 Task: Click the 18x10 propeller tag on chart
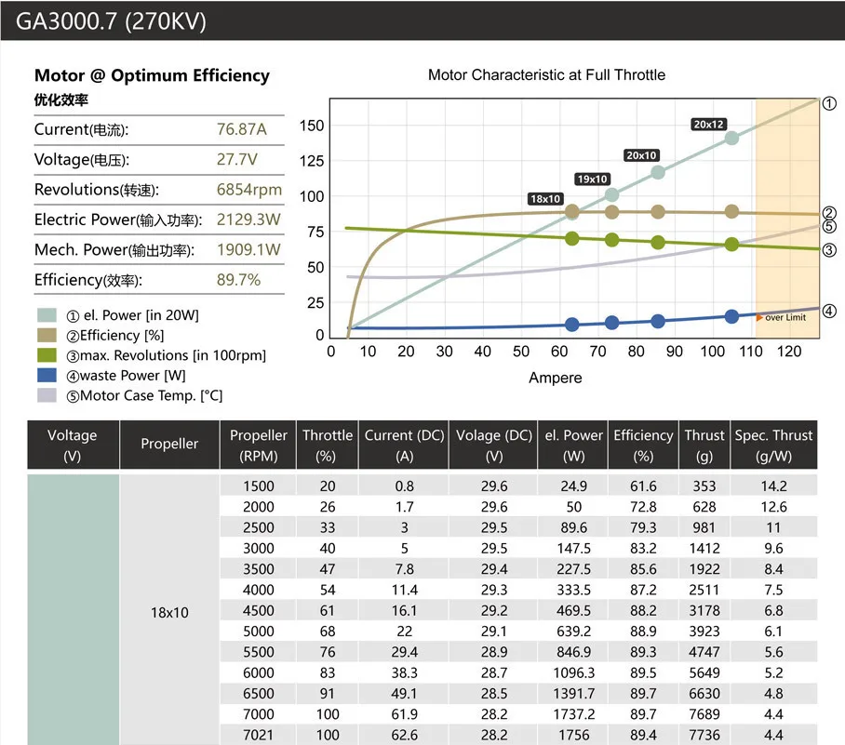(544, 198)
